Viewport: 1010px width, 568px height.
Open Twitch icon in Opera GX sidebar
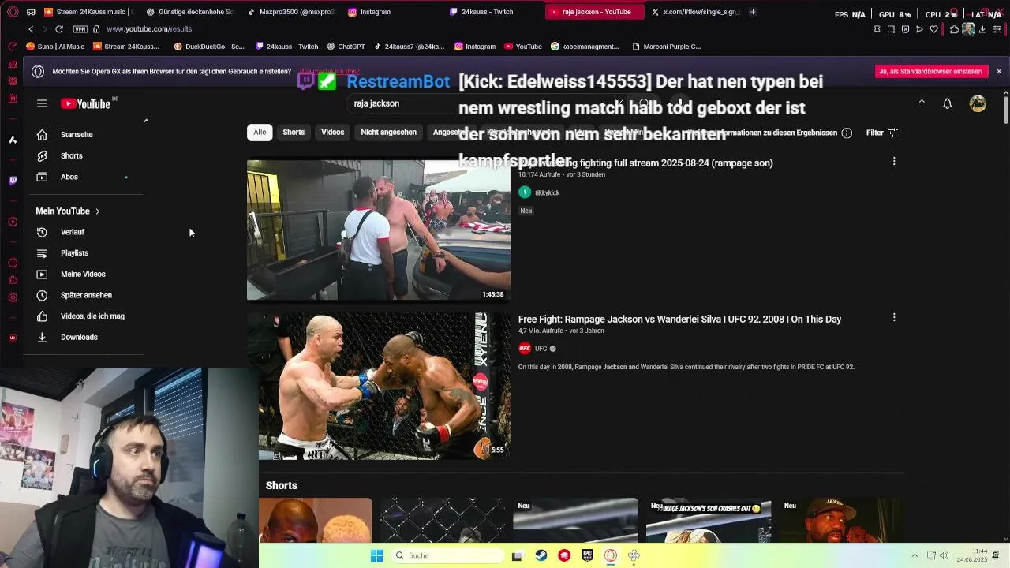coord(13,181)
